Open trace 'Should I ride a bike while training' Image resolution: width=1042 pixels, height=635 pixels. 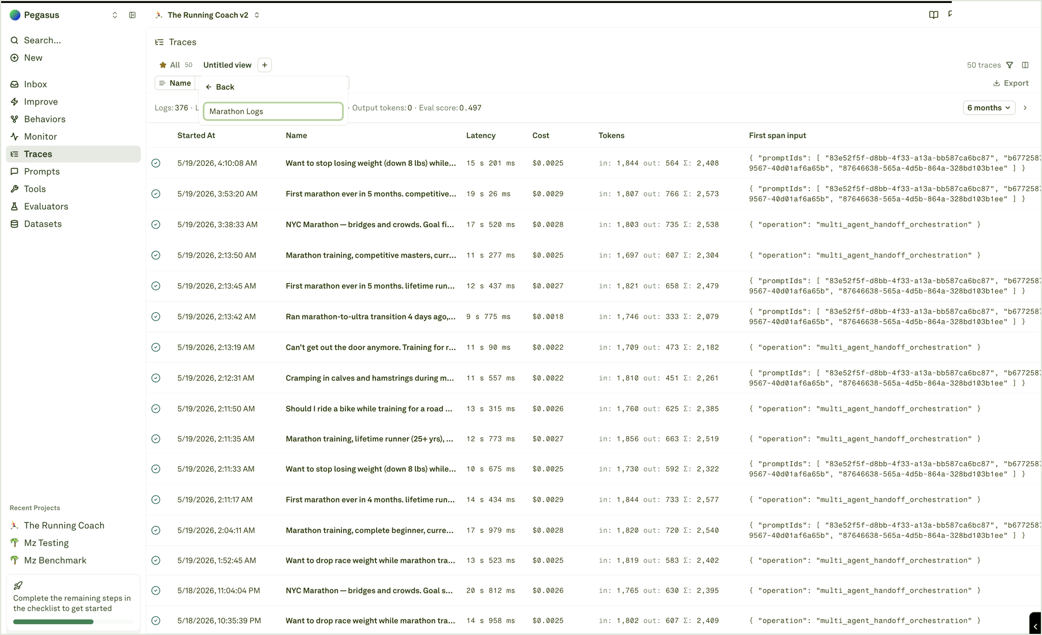369,409
